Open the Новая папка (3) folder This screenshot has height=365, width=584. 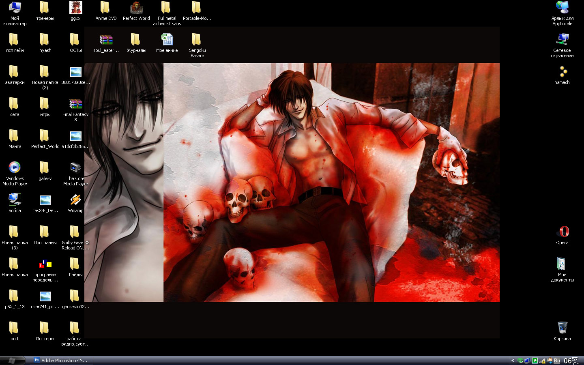15,237
